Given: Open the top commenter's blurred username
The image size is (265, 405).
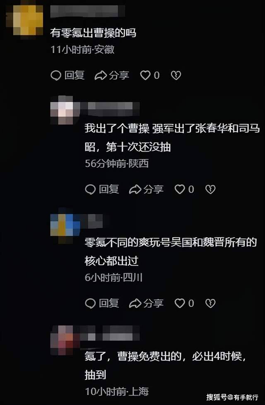Looking at the screenshot, I should coord(87,11).
